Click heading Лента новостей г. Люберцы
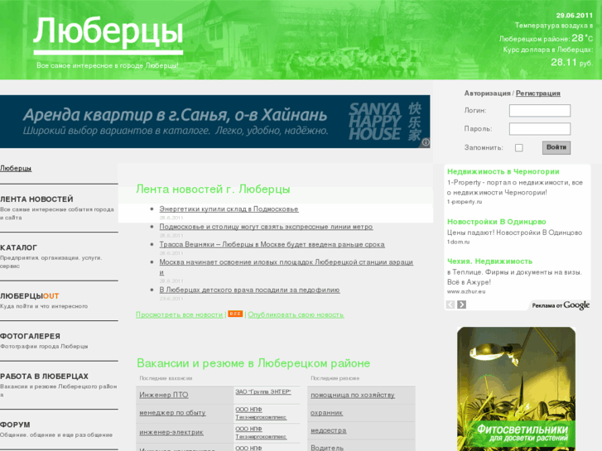 point(213,189)
